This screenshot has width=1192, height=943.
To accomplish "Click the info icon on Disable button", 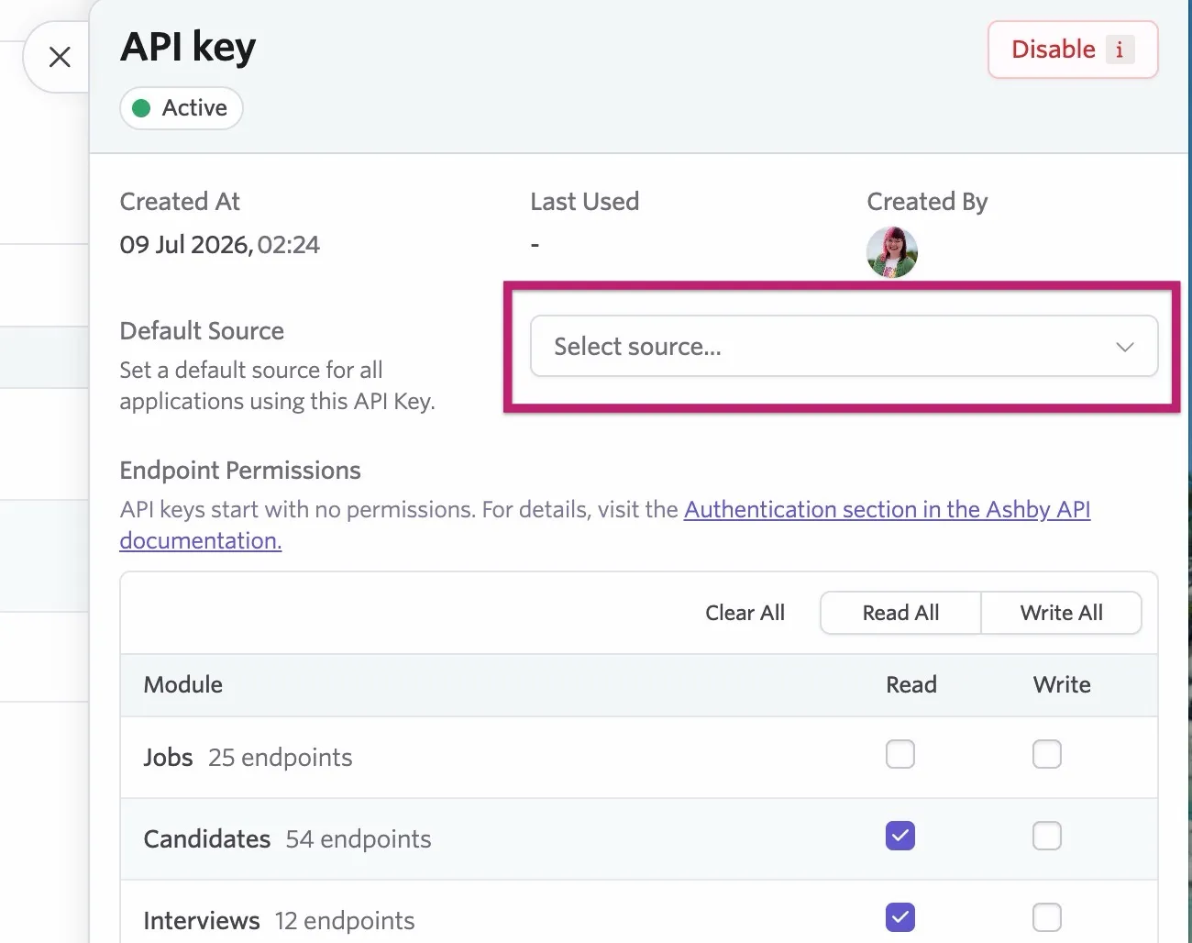I will point(1120,50).
